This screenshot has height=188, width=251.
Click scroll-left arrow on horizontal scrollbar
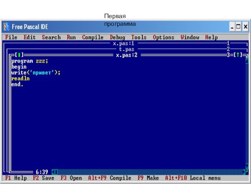pos(53,172)
